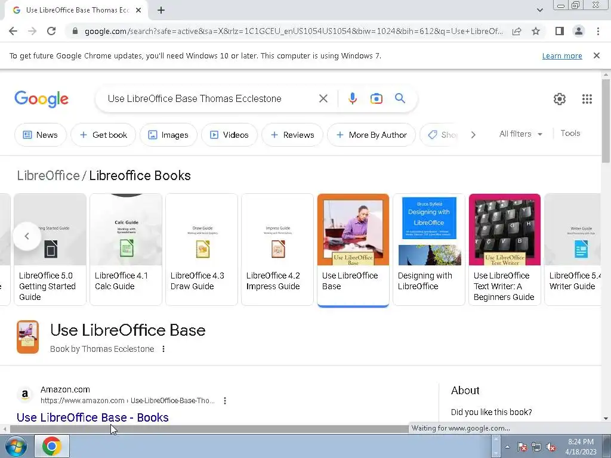Open the Chrome side panel
Image resolution: width=611 pixels, height=458 pixels.
point(560,31)
